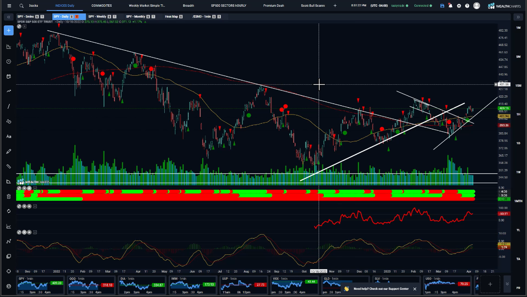Toggle the T badge on SPY - Monthly tab
The height and width of the screenshot is (297, 527).
click(153, 16)
